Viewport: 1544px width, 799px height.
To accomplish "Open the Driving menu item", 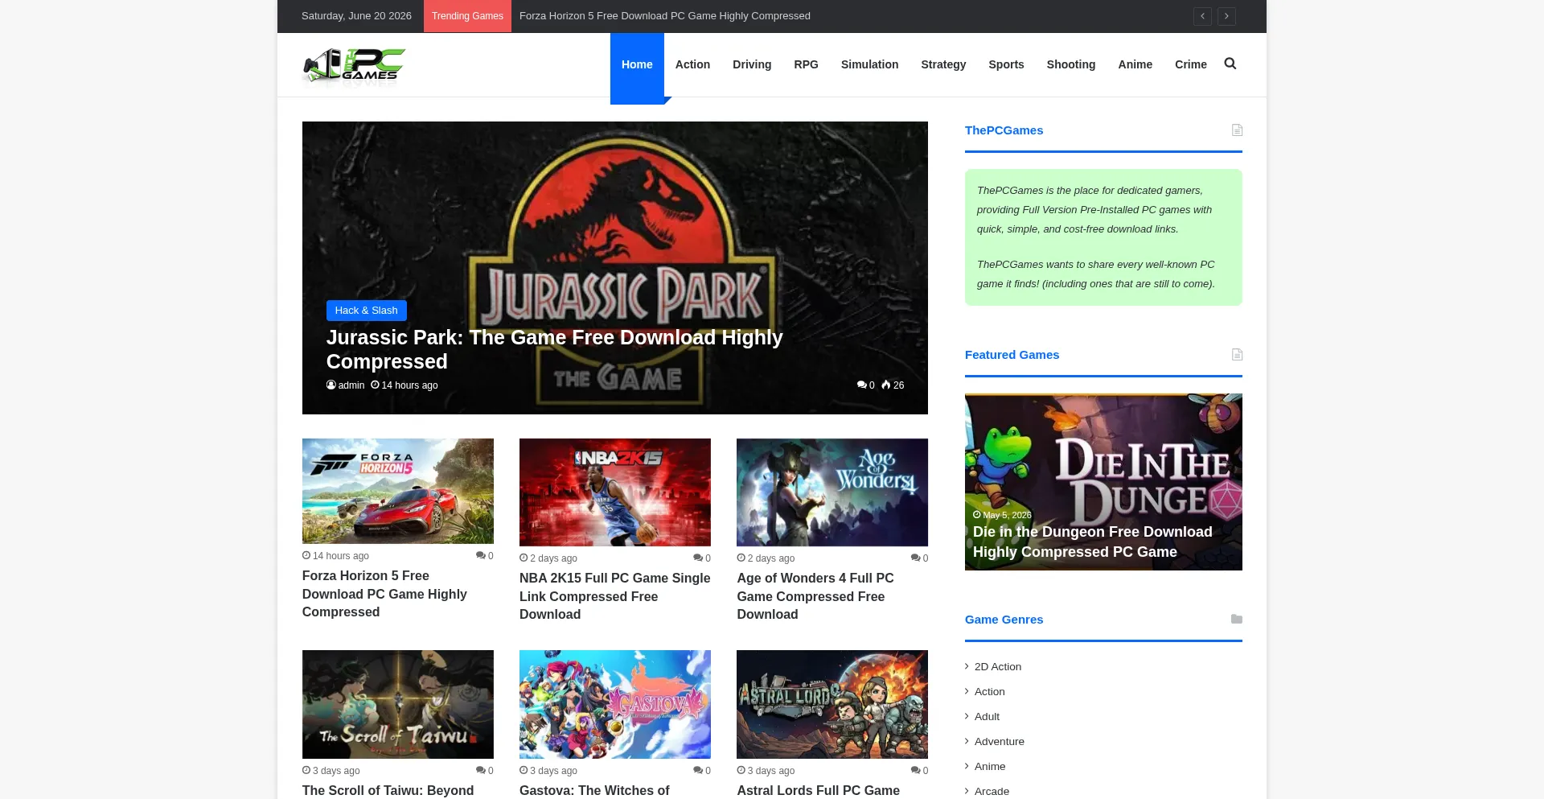I will coord(752,64).
